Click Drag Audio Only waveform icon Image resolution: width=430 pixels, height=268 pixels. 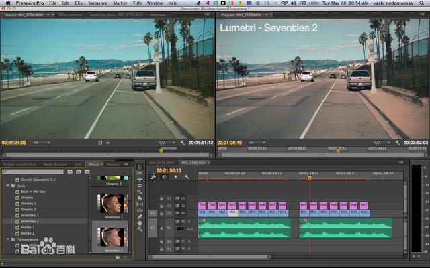[x=107, y=143]
